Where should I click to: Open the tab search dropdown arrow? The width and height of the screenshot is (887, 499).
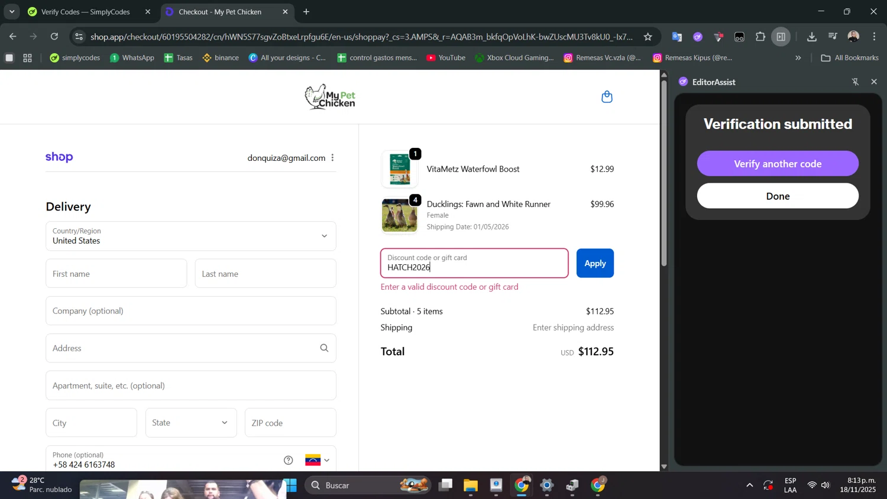[12, 12]
